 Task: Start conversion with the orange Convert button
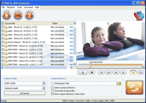point(134,88)
